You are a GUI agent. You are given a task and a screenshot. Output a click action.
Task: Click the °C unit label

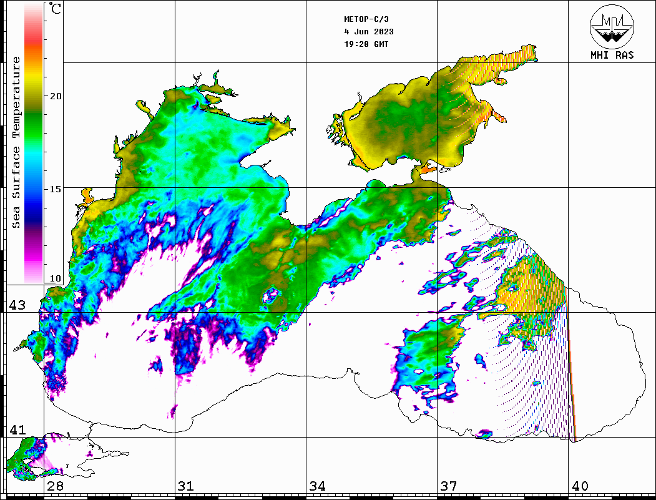(x=55, y=8)
